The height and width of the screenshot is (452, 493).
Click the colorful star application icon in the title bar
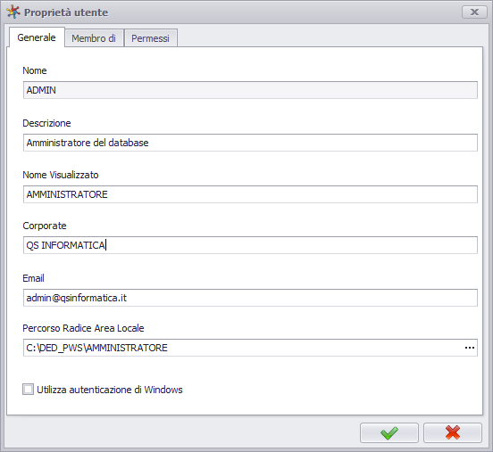pyautogui.click(x=13, y=12)
